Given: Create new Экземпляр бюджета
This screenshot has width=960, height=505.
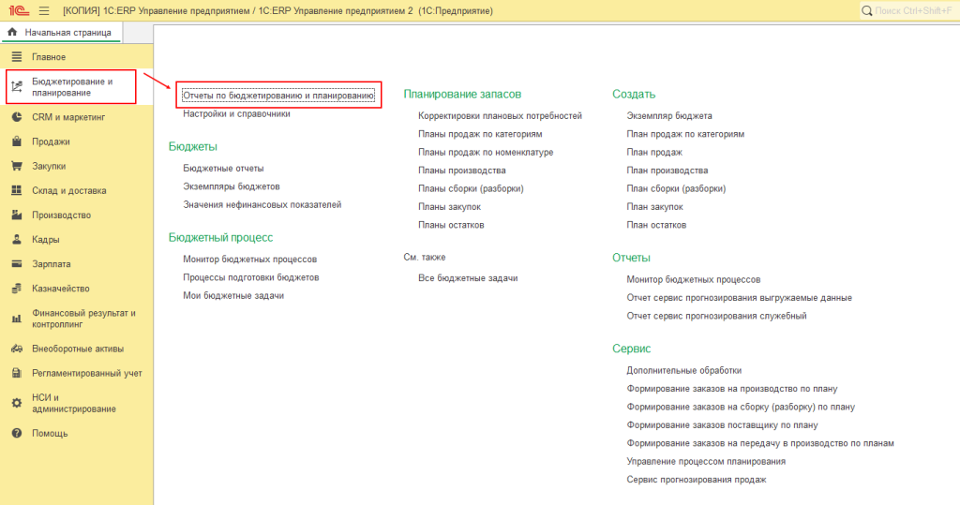Looking at the screenshot, I should pos(668,116).
